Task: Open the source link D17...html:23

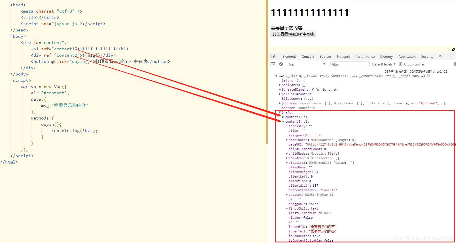Action: click(416, 71)
